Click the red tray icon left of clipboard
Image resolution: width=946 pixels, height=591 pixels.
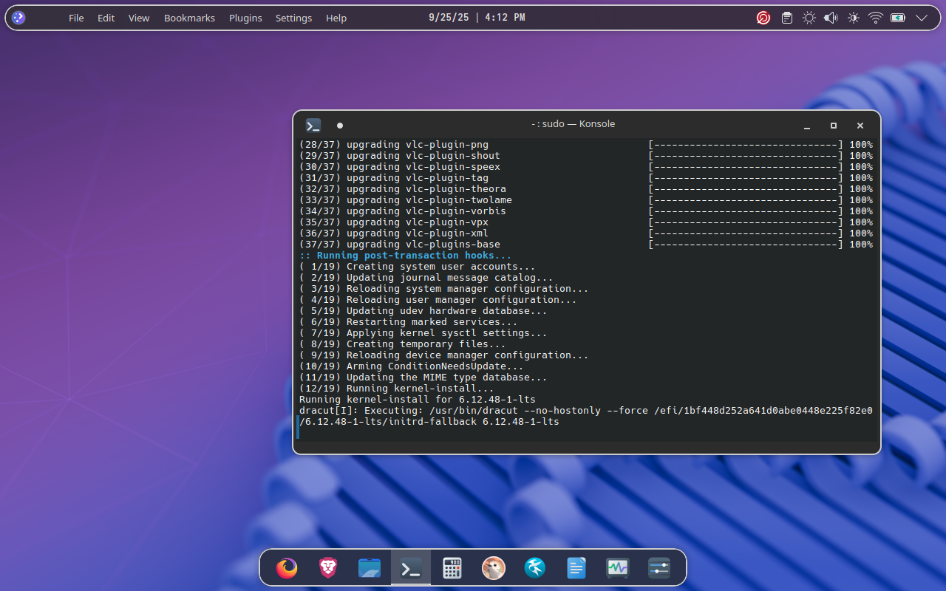click(763, 18)
